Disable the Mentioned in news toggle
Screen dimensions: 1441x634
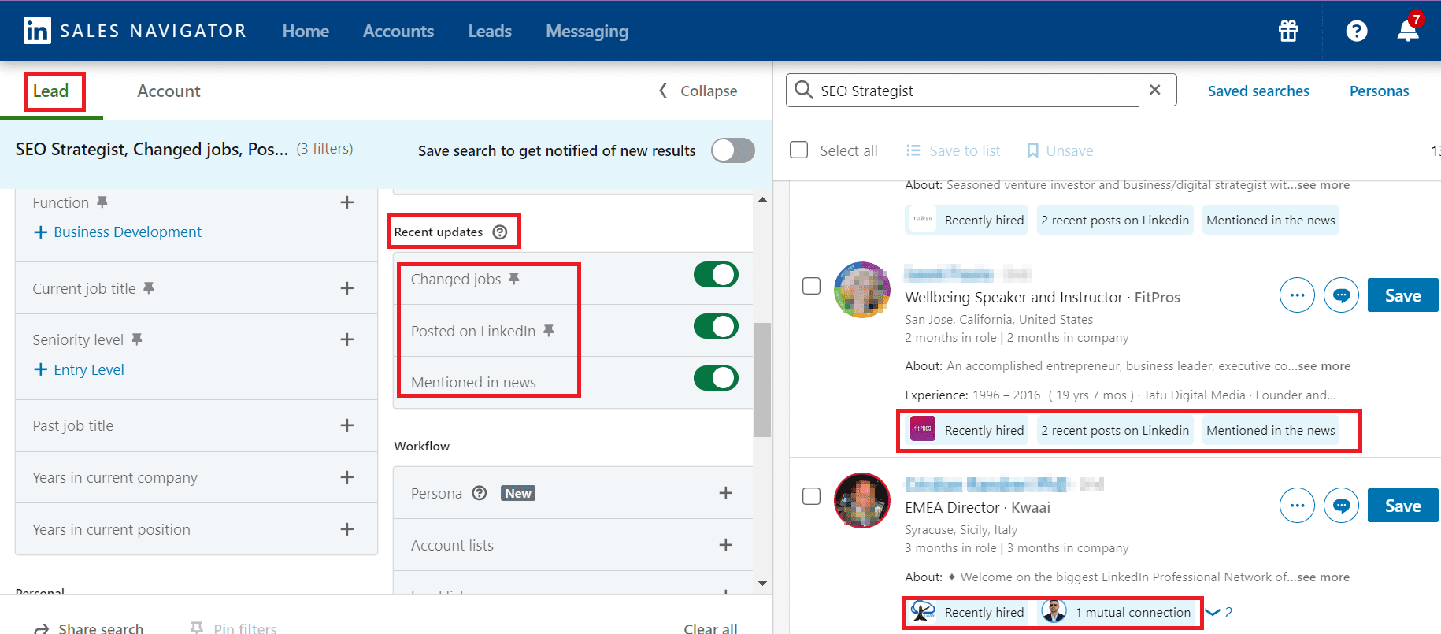(716, 378)
